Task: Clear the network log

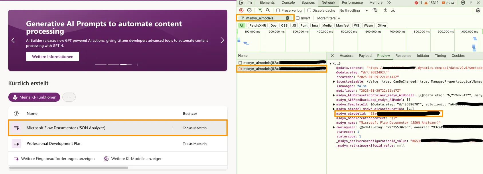Action: click(x=249, y=10)
